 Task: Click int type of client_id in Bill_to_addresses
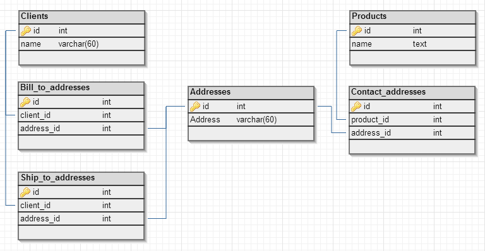click(x=106, y=115)
